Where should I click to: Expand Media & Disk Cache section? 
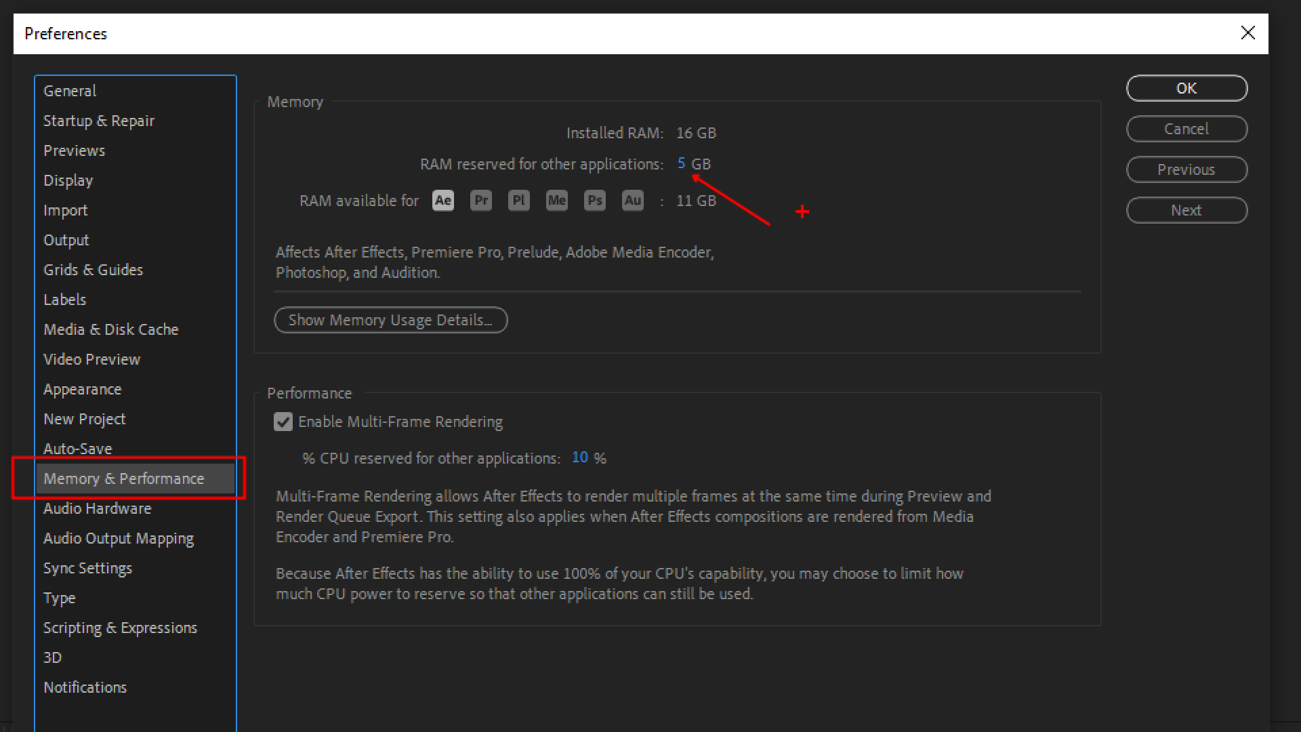pos(111,329)
